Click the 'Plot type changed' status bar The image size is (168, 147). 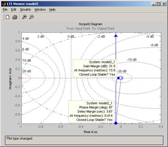click(x=84, y=140)
